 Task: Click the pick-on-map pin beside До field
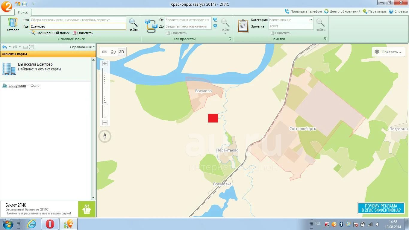[215, 26]
